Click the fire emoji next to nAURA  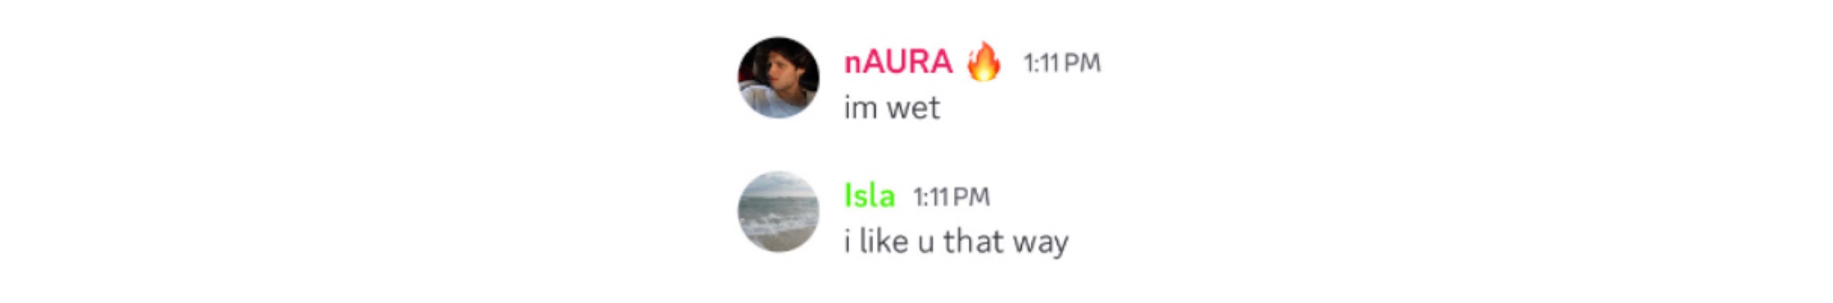pyautogui.click(x=984, y=62)
